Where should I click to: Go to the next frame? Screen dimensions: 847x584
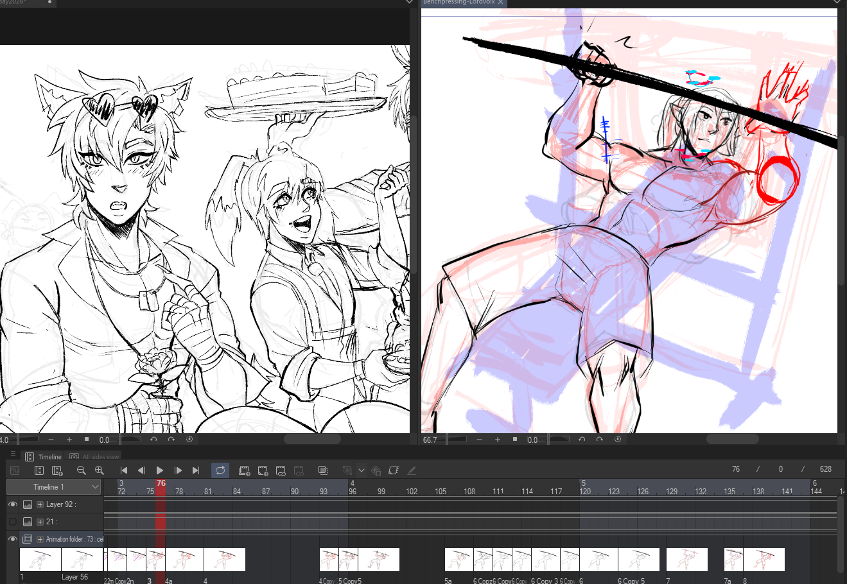click(x=178, y=470)
